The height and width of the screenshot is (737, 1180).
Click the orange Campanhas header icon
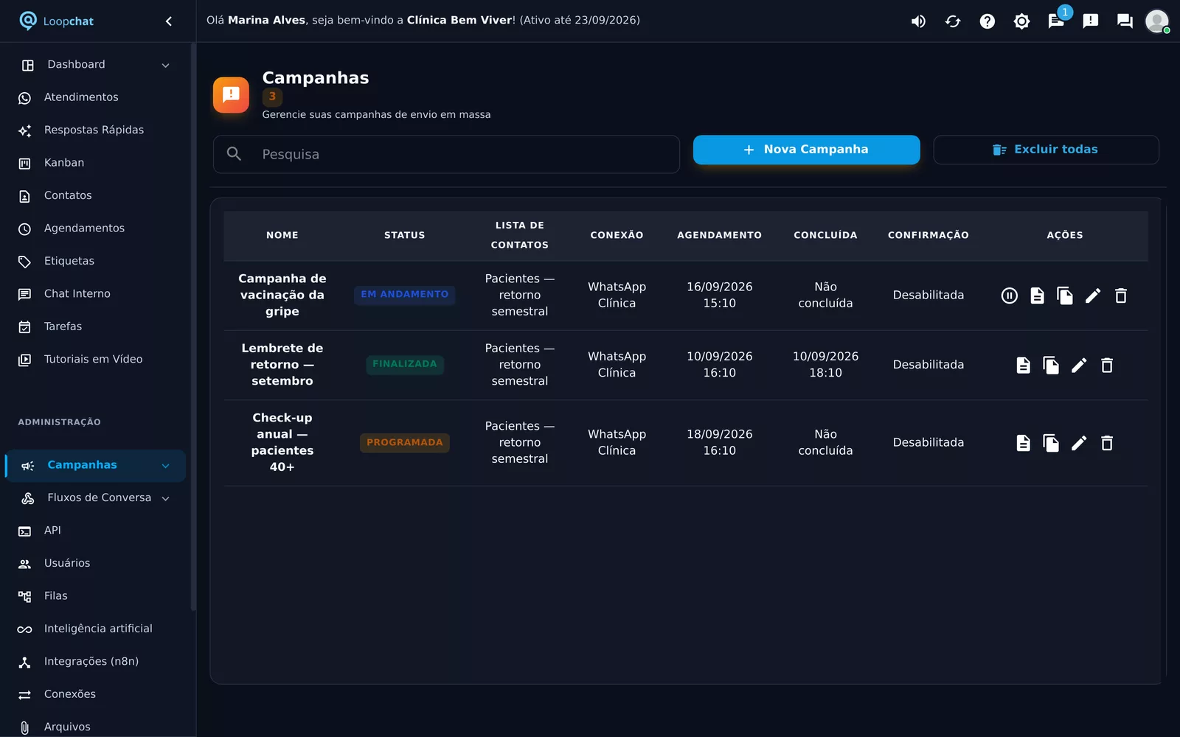(231, 95)
